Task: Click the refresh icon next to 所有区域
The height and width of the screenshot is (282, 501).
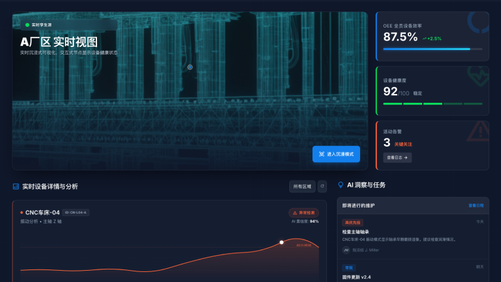Action: coord(322,186)
